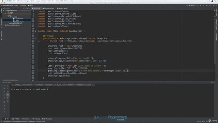Toggle the Ant Build tool window button
The image size is (218, 123).
coord(217,12)
